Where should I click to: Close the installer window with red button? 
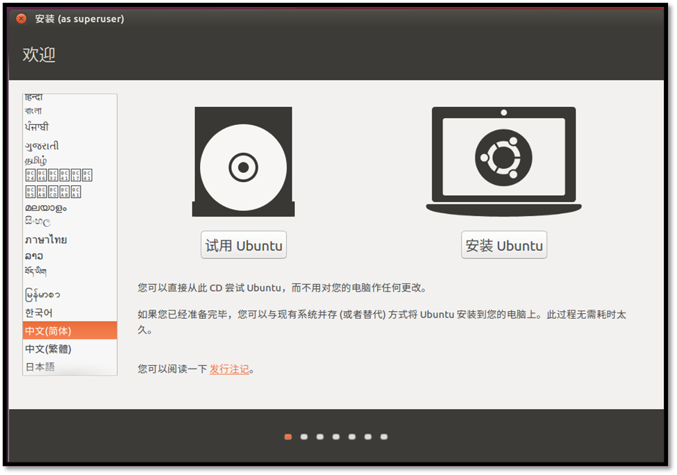tap(21, 19)
